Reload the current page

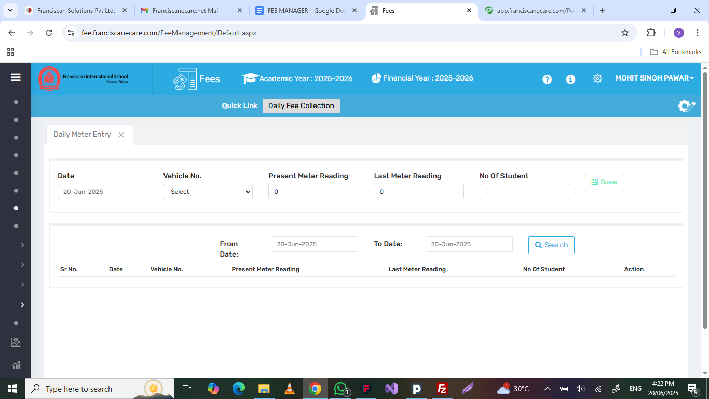pyautogui.click(x=49, y=33)
